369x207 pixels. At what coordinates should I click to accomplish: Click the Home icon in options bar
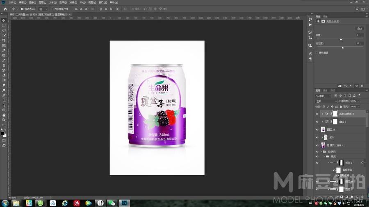(x=5, y=9)
